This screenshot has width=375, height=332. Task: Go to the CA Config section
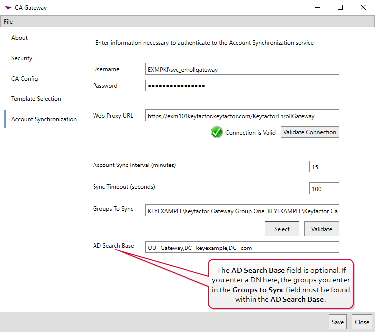click(25, 79)
